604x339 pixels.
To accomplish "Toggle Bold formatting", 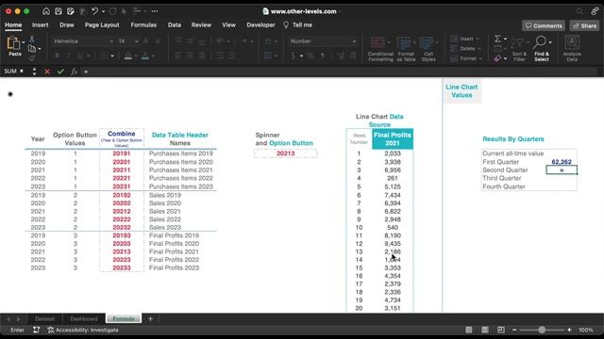I will [57, 56].
